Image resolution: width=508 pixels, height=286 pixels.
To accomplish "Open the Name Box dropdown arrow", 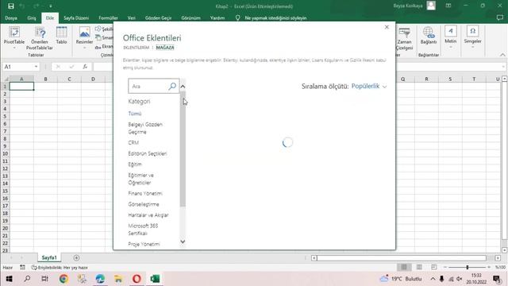I will point(36,67).
